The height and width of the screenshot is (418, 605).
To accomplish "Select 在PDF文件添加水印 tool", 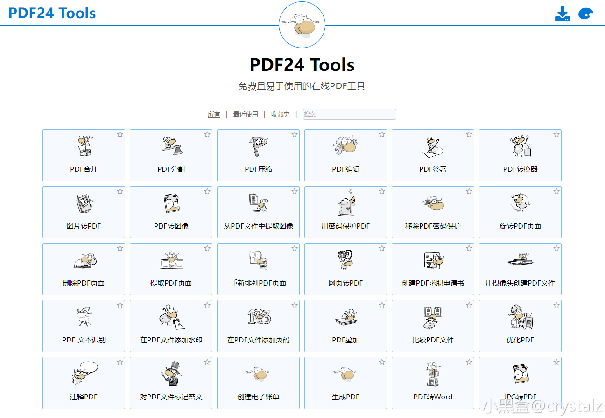I will [x=171, y=326].
